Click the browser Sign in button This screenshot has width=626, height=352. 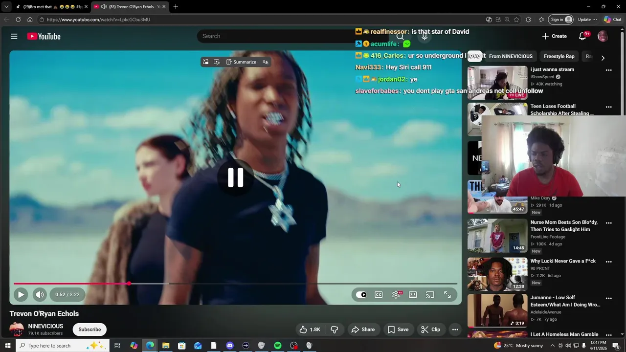pyautogui.click(x=561, y=20)
